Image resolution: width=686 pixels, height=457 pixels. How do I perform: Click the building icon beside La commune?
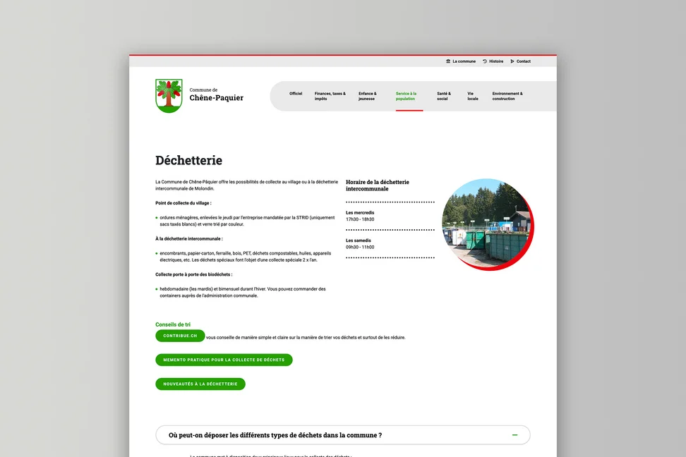pos(448,61)
